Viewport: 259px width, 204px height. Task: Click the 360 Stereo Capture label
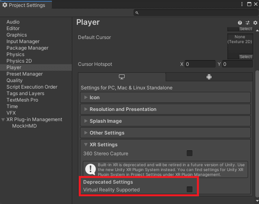click(x=106, y=154)
